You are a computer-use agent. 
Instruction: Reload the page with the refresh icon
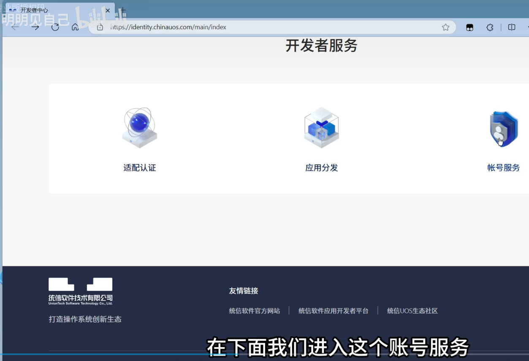(55, 27)
